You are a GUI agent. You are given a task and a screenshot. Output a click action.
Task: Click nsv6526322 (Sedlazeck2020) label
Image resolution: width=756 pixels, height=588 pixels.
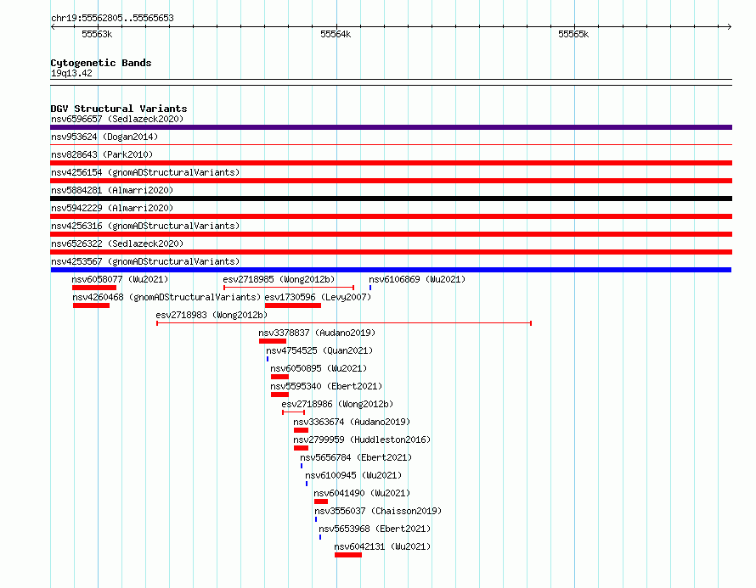117,244
